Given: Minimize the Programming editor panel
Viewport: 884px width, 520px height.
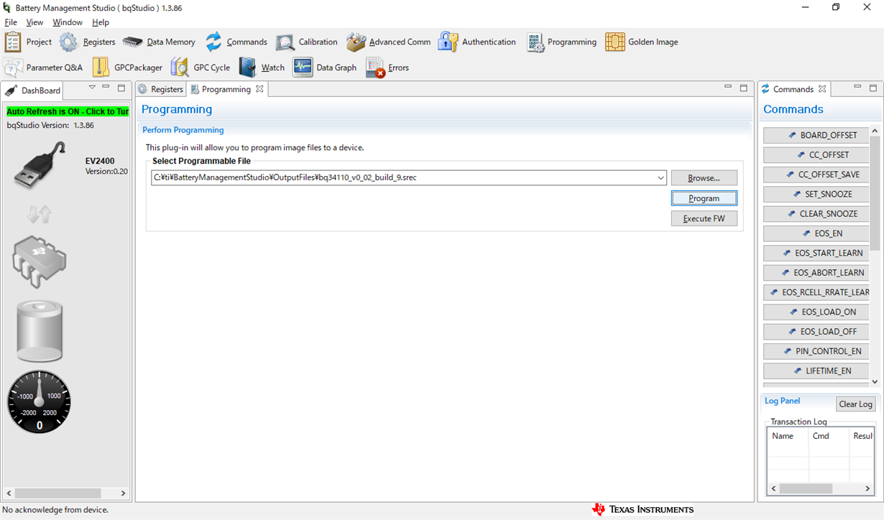Looking at the screenshot, I should [728, 88].
